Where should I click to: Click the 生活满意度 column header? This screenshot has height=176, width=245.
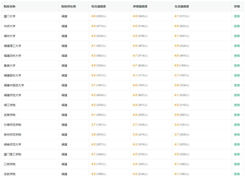tap(182, 6)
